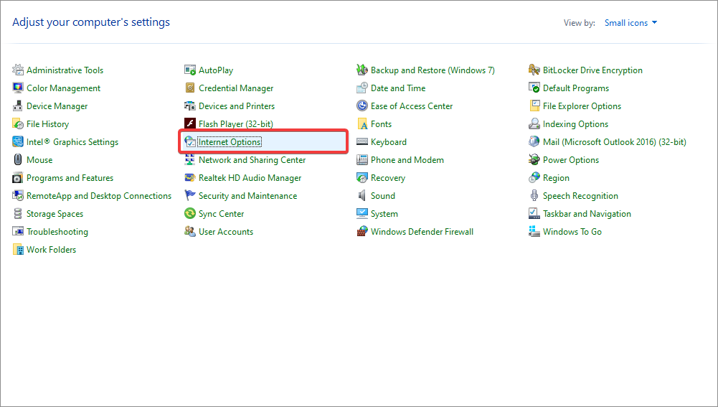Click the Devices and Printers icon
The height and width of the screenshot is (407, 718).
(x=190, y=106)
